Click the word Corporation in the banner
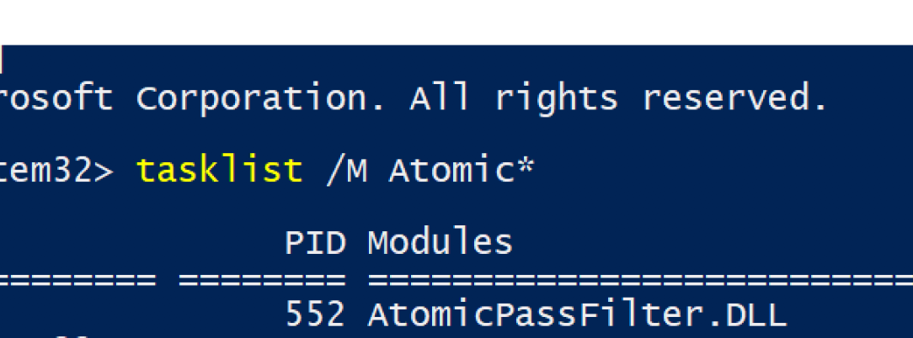The width and height of the screenshot is (913, 338). click(x=252, y=99)
